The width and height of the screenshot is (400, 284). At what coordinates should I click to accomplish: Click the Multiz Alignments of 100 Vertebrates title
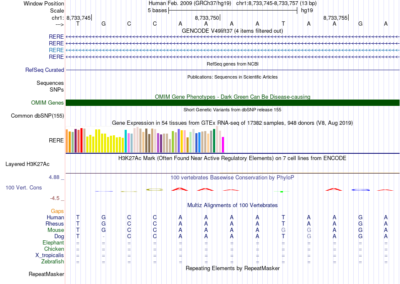[x=232, y=205]
